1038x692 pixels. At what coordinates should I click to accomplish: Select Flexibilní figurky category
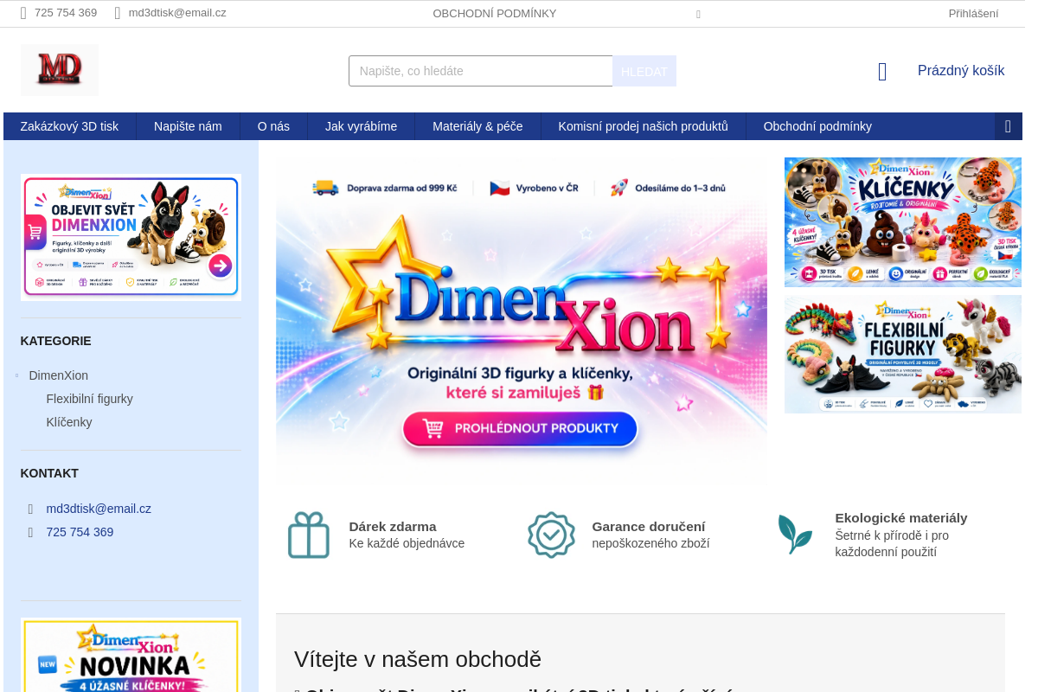pos(90,399)
